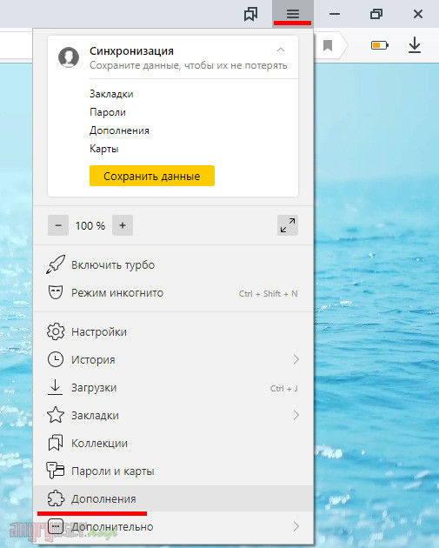Open the Collections icon in the title bar
439x548 pixels.
[250, 14]
